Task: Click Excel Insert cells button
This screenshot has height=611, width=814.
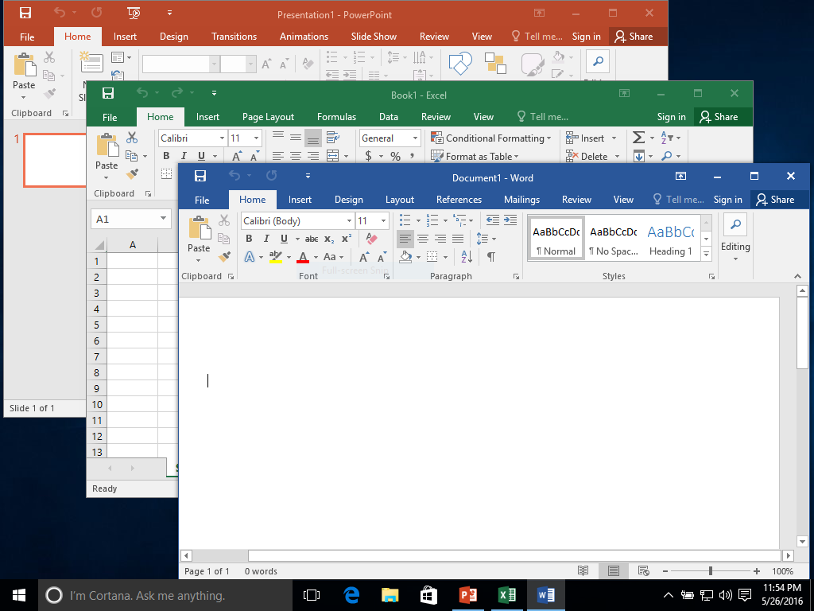Action: tap(585, 138)
